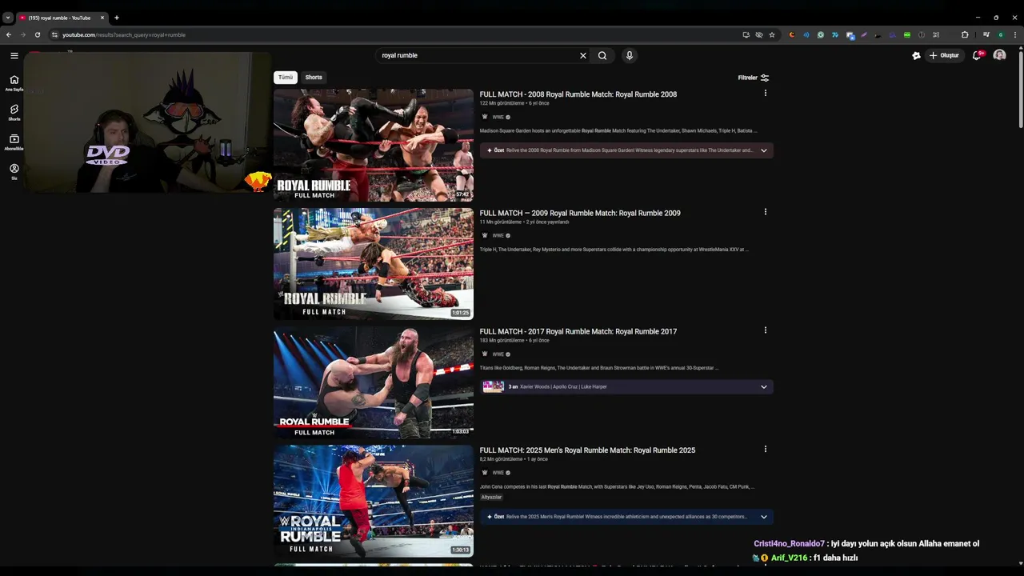Viewport: 1024px width, 576px height.
Task: Click Altyazılar badge on 2025 video
Action: tap(491, 497)
